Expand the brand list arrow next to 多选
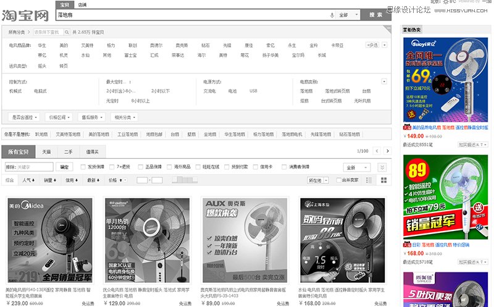The height and width of the screenshot is (307, 494). [x=384, y=45]
